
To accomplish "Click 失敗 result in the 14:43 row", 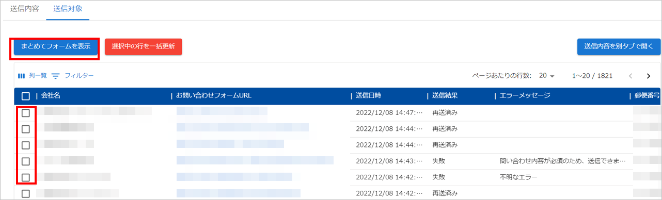I will coord(438,161).
